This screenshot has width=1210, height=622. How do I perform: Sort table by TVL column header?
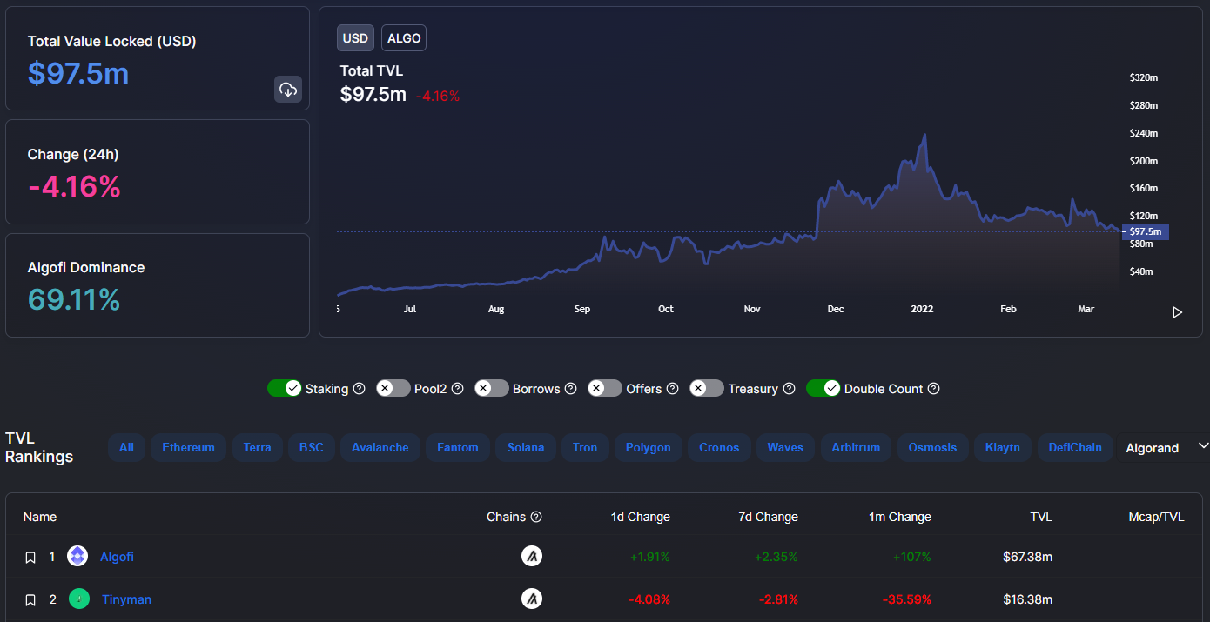[1040, 517]
